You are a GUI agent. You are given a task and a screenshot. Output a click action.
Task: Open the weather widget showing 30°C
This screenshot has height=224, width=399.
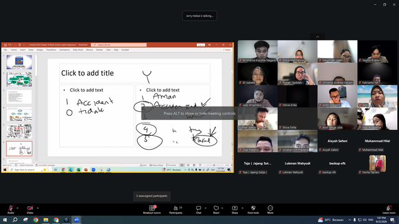point(331,220)
